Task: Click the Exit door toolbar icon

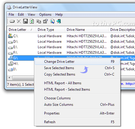Action: (x=59, y=21)
